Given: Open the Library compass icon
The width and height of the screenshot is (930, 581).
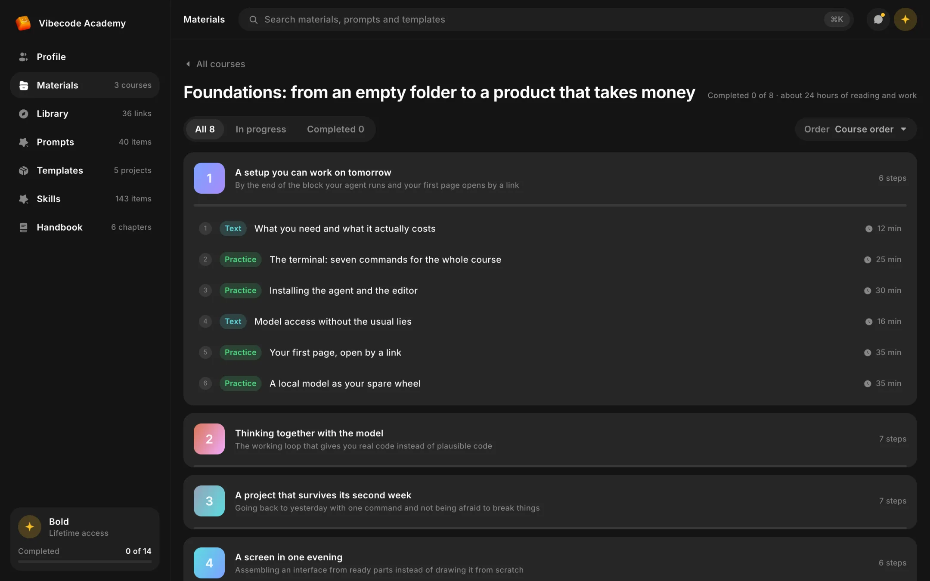Looking at the screenshot, I should click(24, 114).
